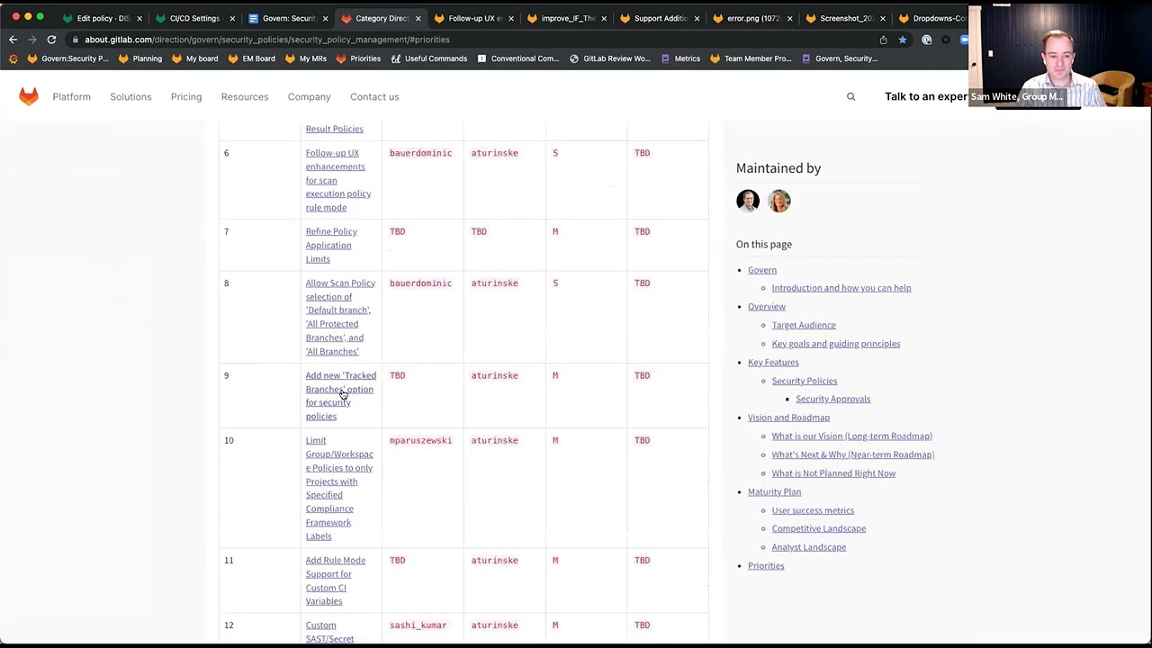
Task: Jump to Maturity Plan section
Action: 774,491
